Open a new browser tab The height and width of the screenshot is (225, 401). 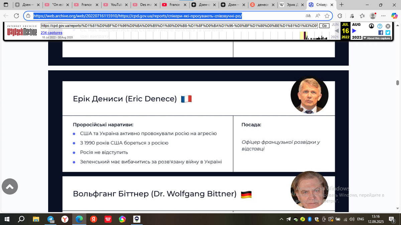tap(341, 5)
